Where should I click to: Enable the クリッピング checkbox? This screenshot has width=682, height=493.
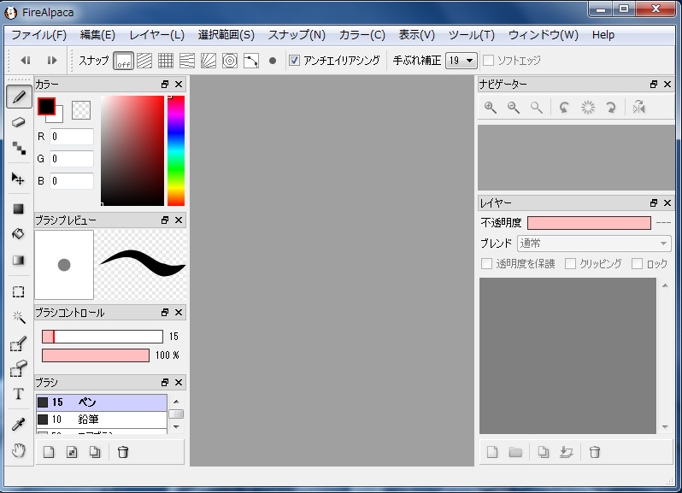pyautogui.click(x=571, y=264)
